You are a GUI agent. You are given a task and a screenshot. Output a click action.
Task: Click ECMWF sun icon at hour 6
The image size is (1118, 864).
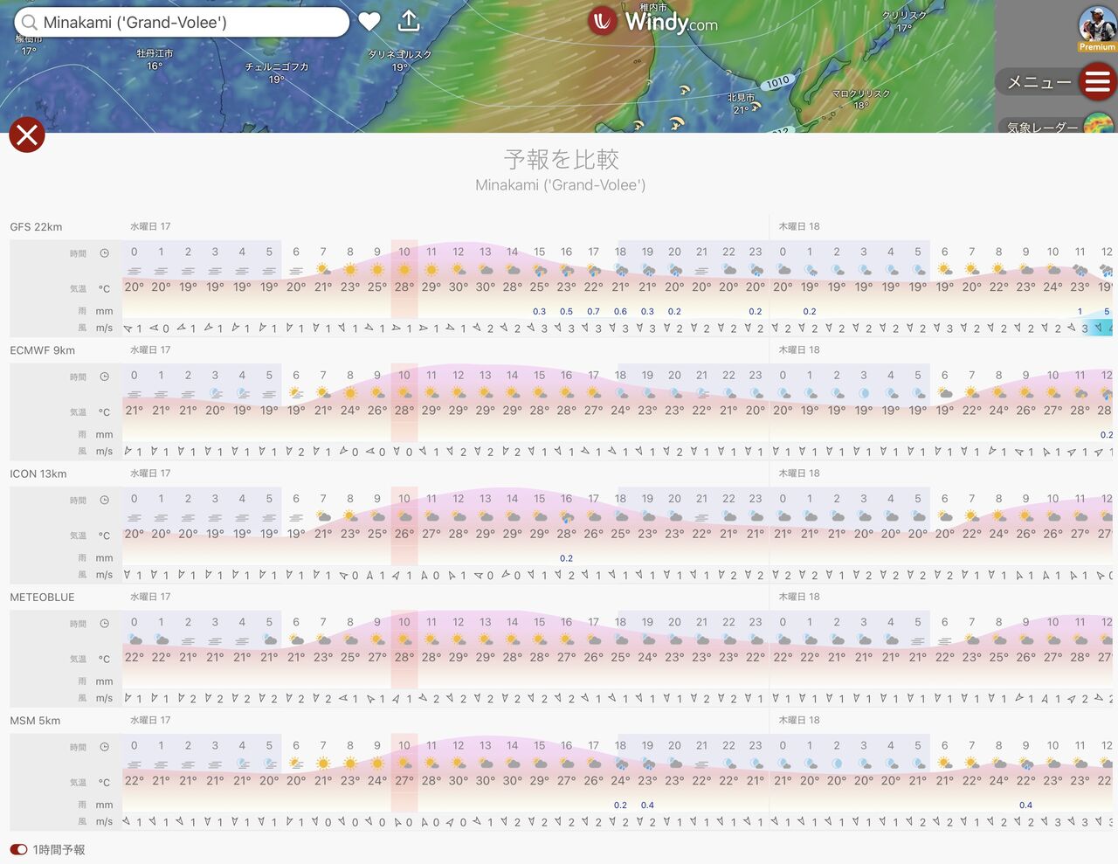click(x=296, y=393)
